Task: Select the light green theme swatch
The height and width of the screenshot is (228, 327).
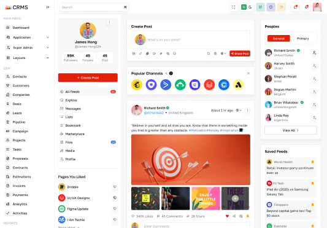Action: pyautogui.click(x=260, y=7)
